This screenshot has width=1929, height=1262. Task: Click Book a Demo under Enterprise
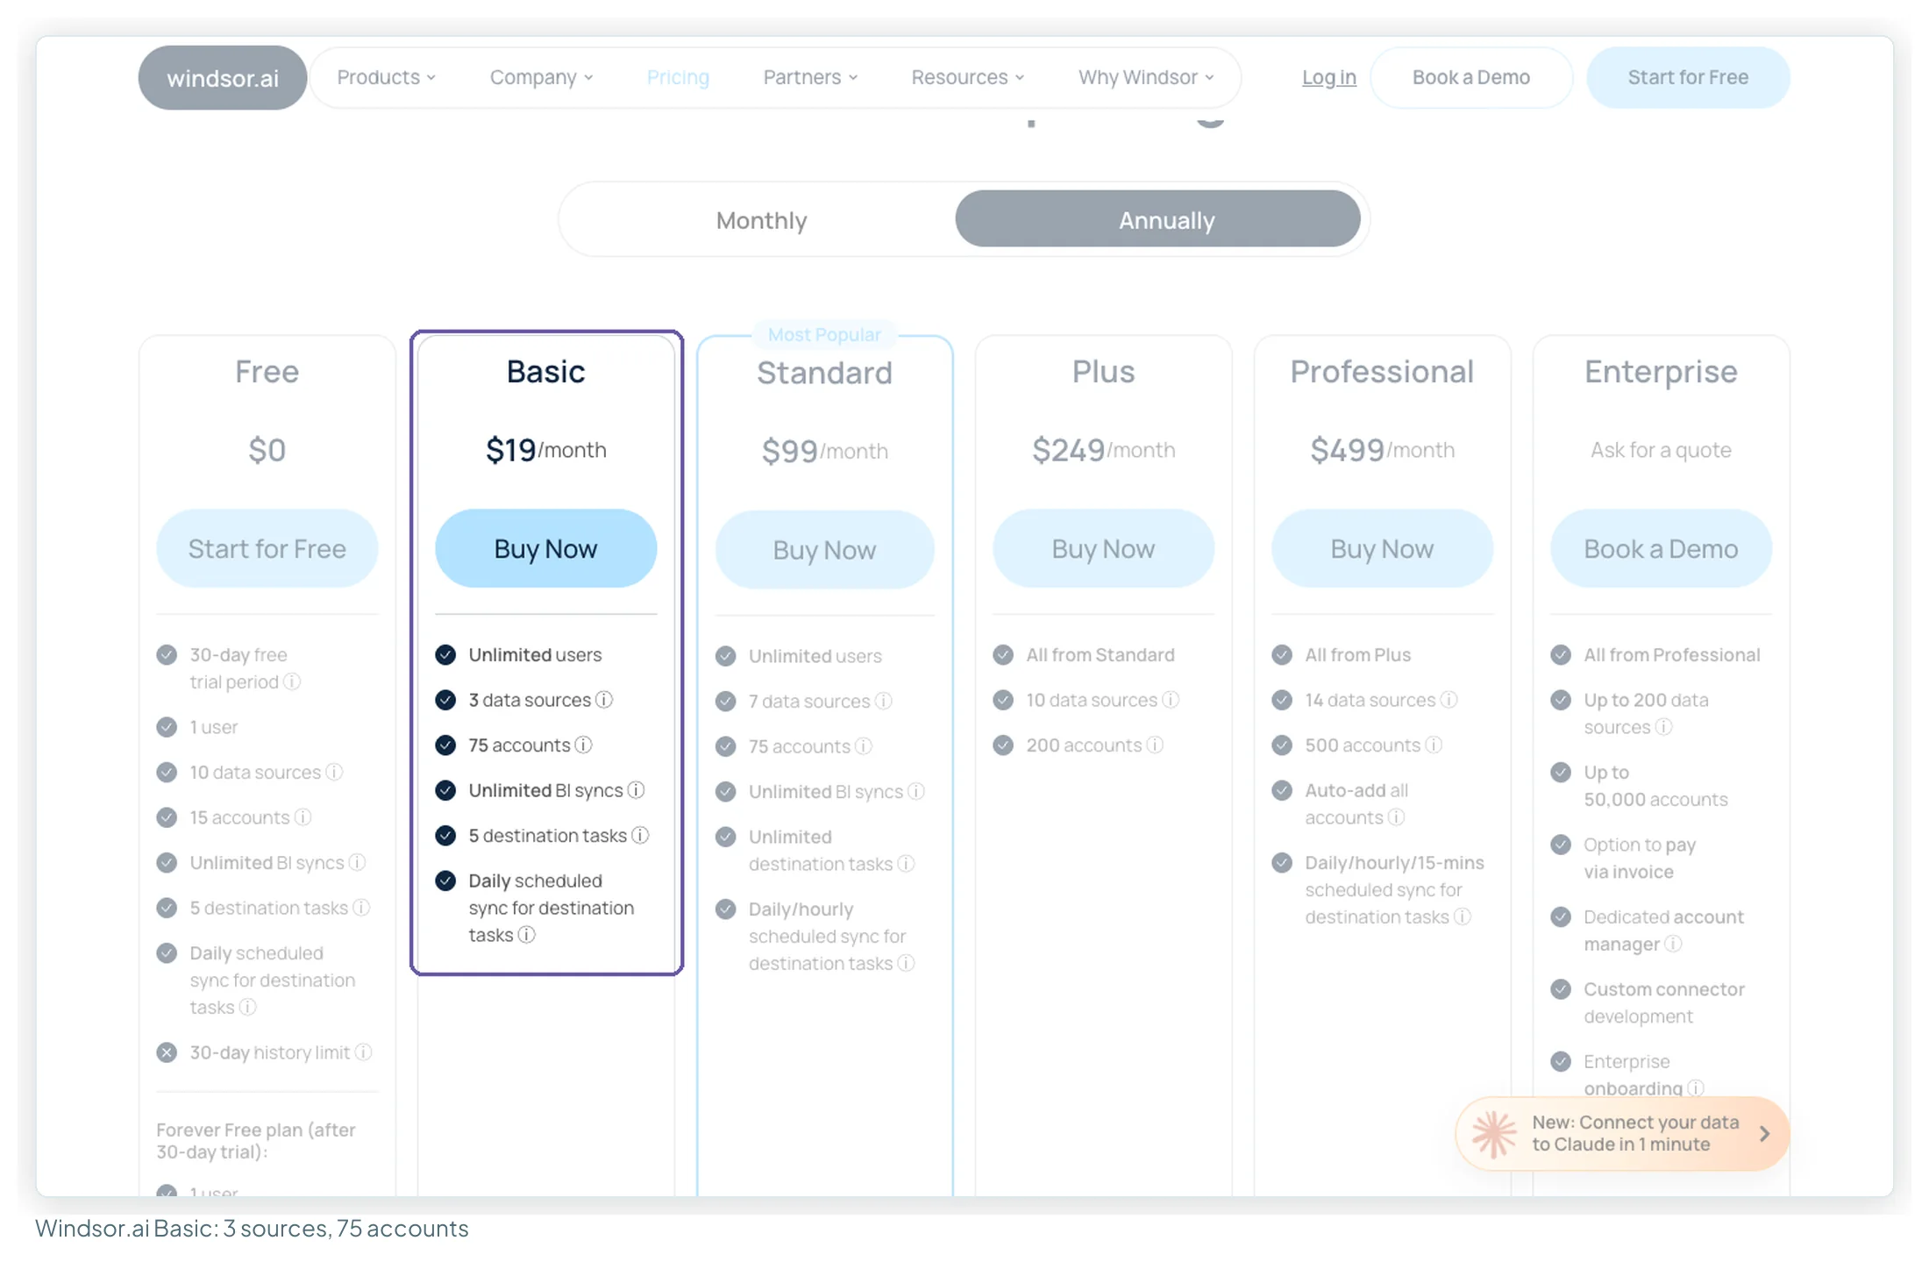click(1661, 548)
